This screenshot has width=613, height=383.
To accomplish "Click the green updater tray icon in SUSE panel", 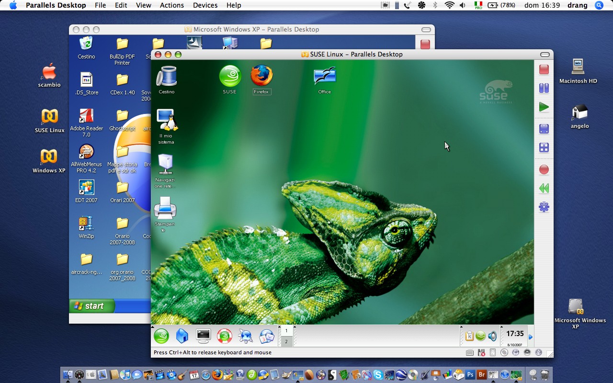I will pos(480,336).
